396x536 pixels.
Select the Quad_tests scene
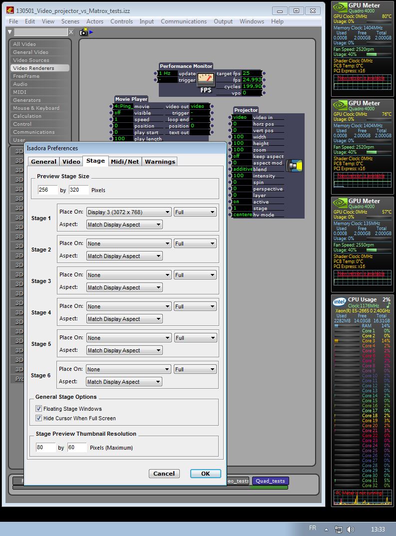click(x=270, y=481)
